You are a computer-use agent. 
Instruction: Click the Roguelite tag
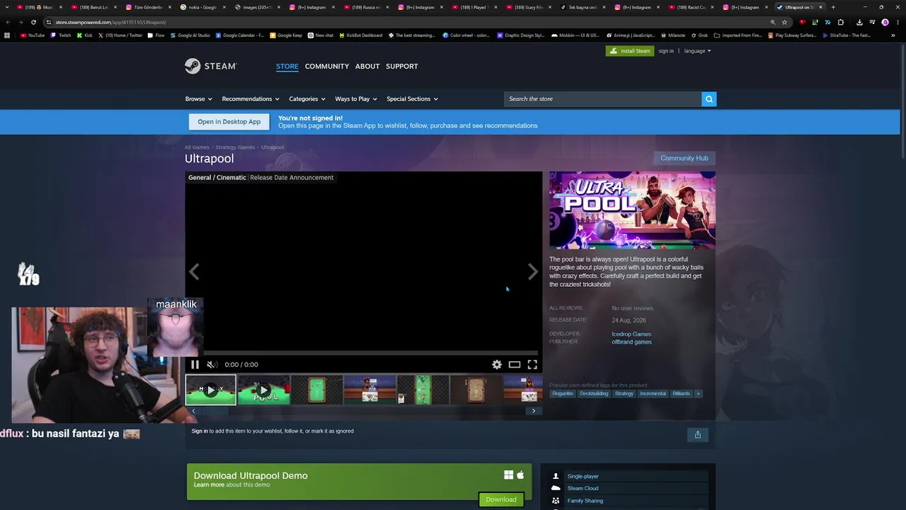[563, 394]
